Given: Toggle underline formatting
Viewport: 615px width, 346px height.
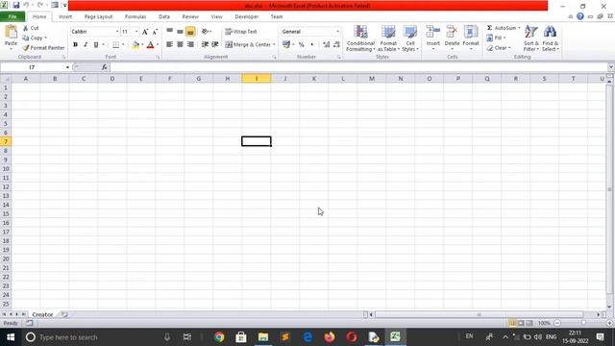Looking at the screenshot, I should [x=96, y=45].
